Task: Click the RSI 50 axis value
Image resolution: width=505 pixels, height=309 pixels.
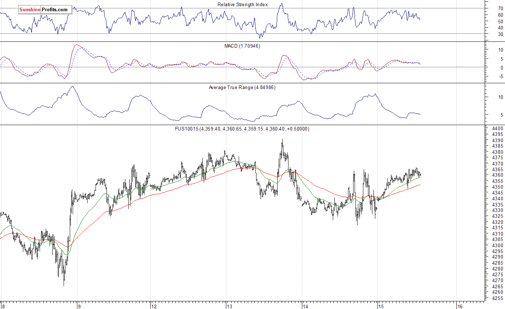Action: click(501, 21)
